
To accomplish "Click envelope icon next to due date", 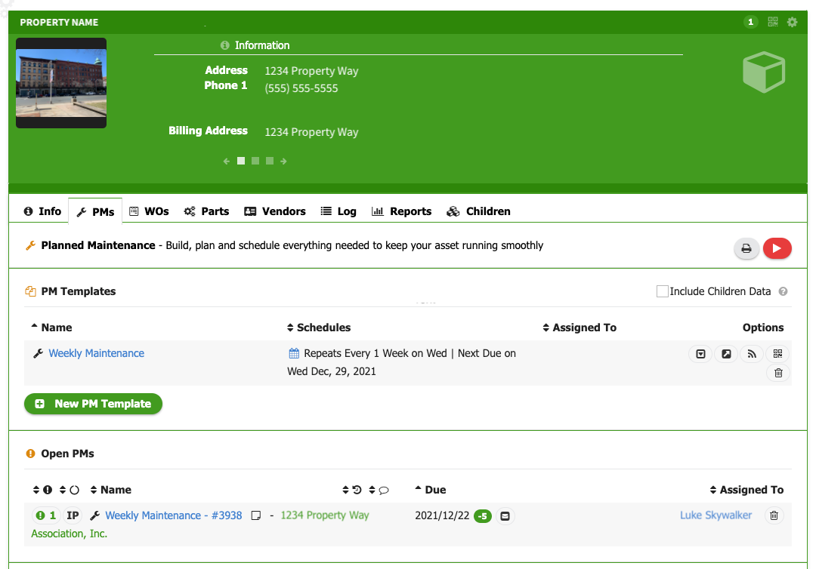I will click(505, 516).
